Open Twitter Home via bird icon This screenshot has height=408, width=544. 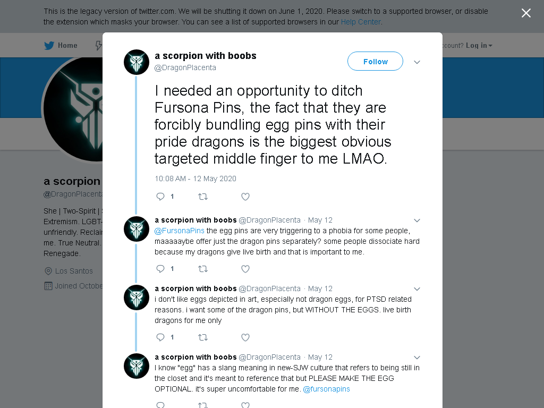point(49,46)
